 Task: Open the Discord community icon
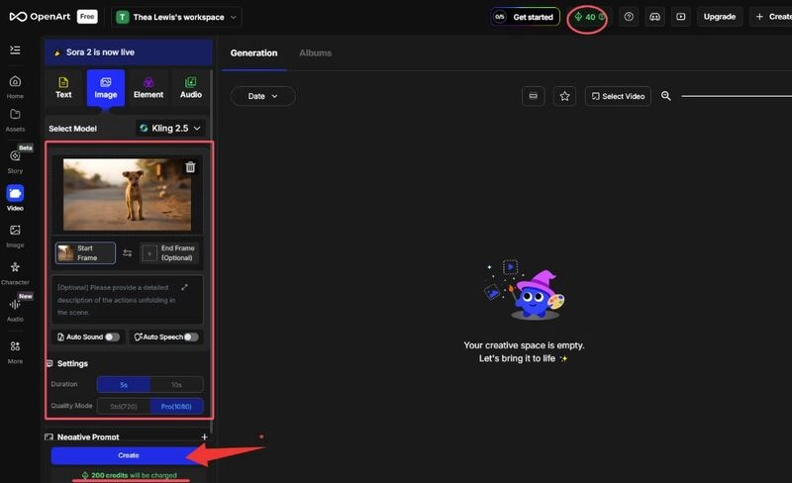coord(654,17)
